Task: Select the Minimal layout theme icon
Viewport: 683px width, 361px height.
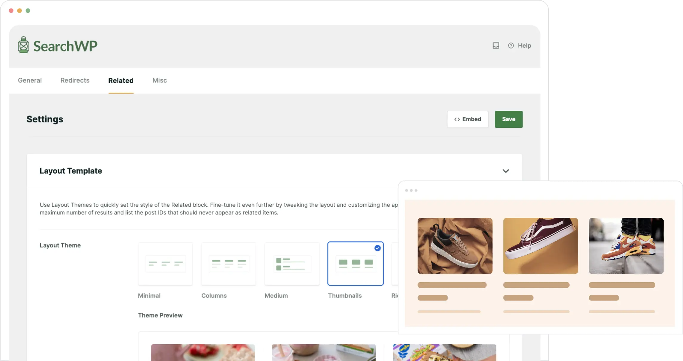Action: [165, 263]
